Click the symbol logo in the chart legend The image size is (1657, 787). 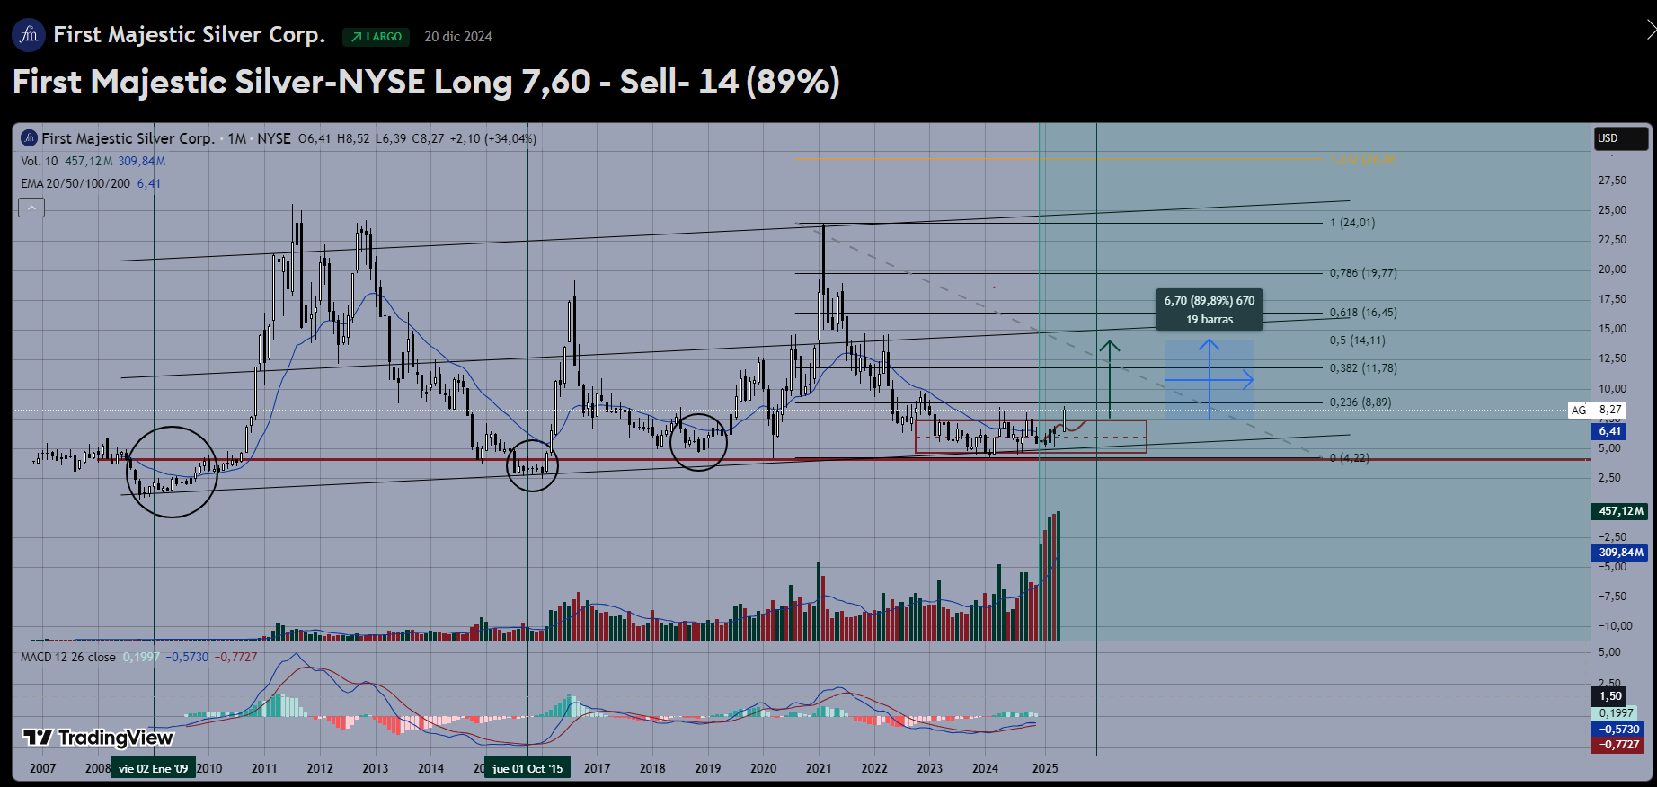click(x=30, y=138)
